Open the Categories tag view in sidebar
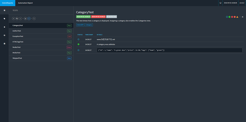 [4, 19]
